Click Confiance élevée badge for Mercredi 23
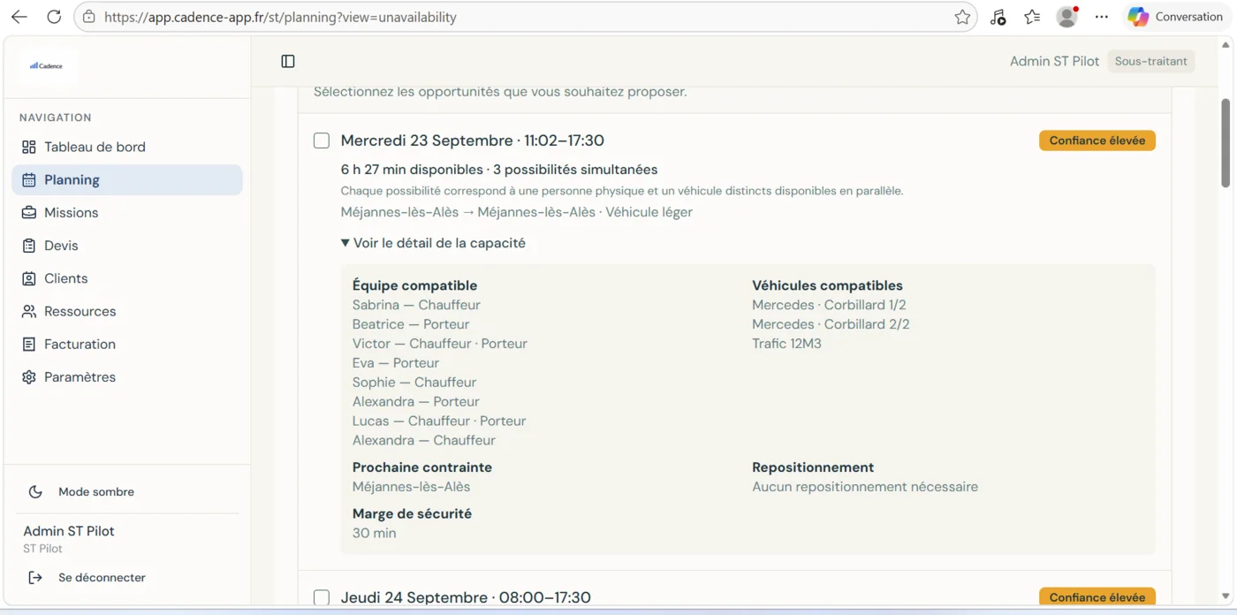 [x=1097, y=140]
